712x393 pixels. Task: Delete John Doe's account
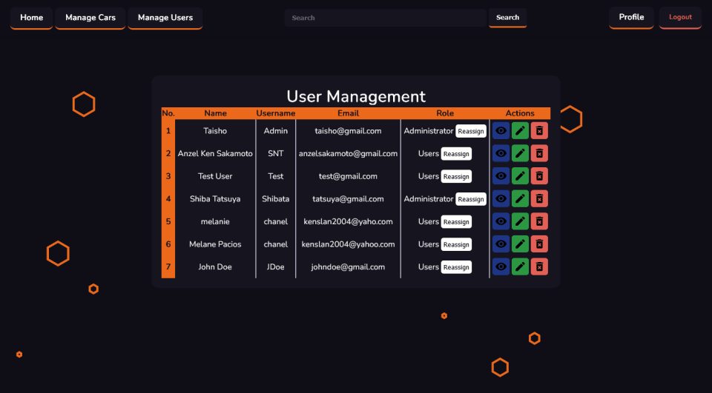(539, 266)
